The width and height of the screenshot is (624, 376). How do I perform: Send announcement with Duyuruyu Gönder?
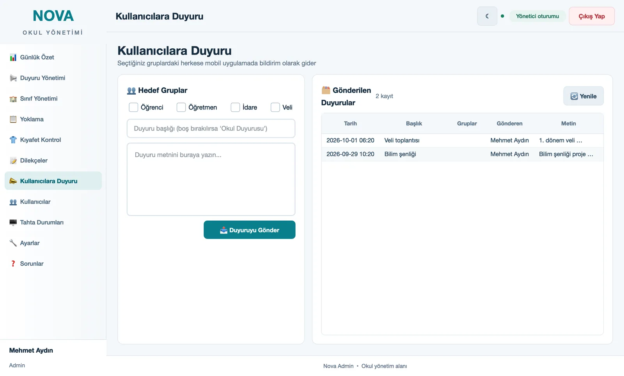pos(250,230)
